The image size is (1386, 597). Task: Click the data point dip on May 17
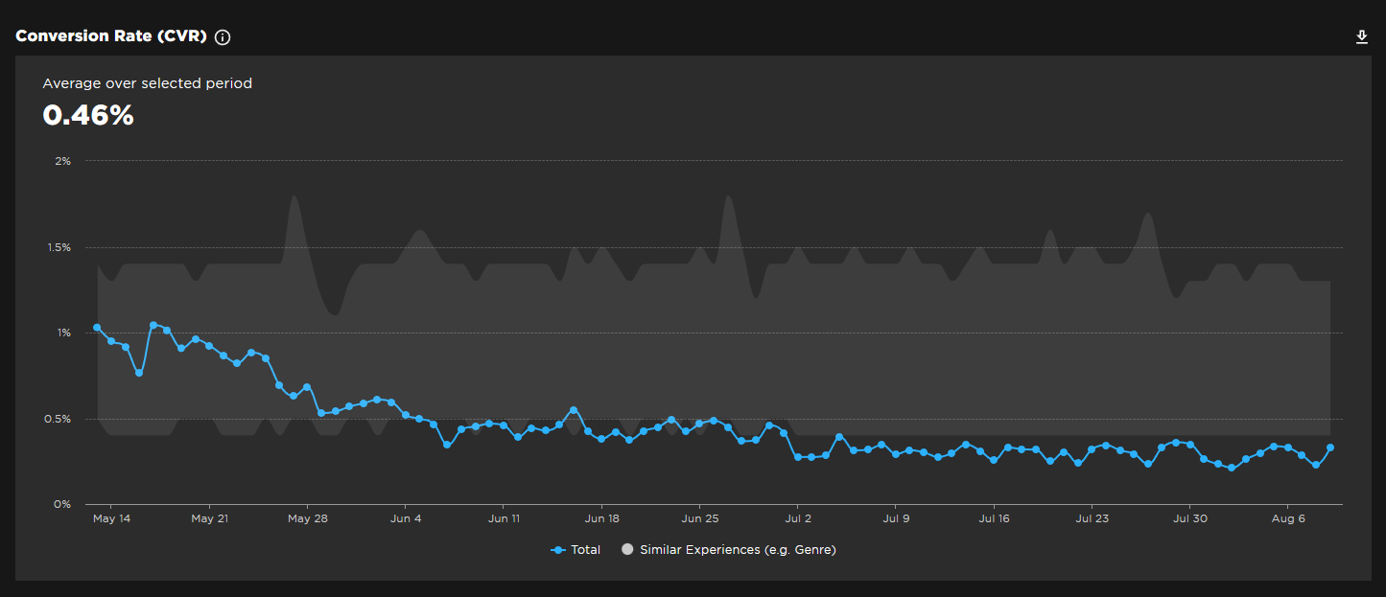click(139, 373)
